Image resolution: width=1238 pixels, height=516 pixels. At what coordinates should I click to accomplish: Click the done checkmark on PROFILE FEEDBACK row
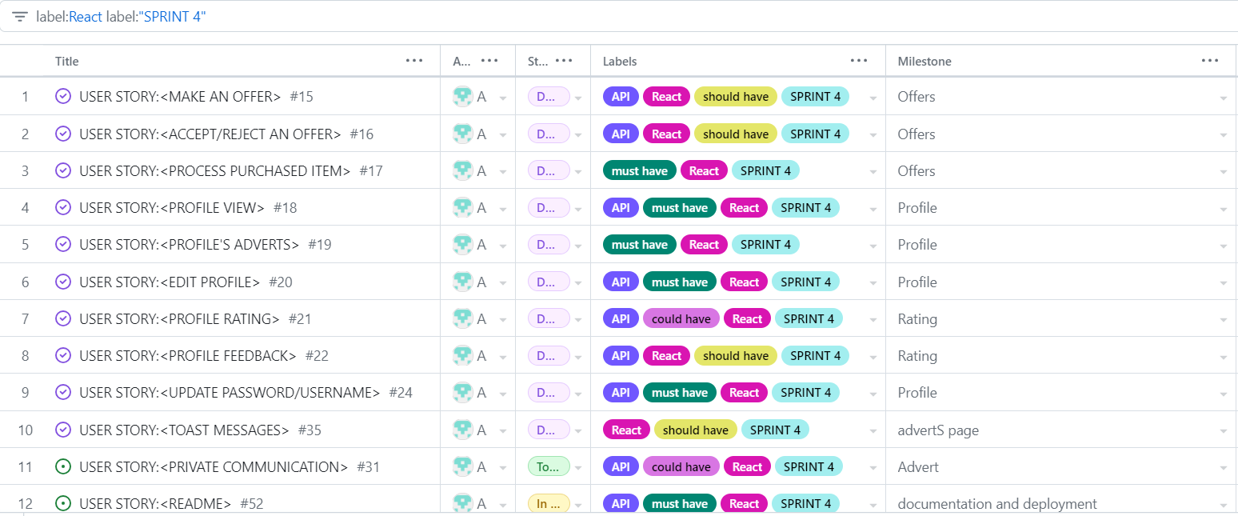coord(63,355)
